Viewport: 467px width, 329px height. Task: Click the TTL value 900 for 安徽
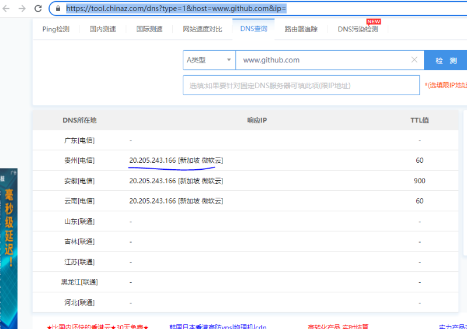[420, 181]
